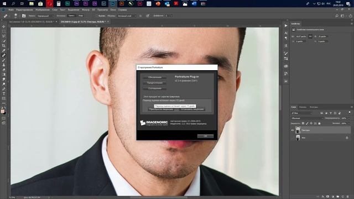354x199 pixels.
Task: Toggle Quick Mask mode icon
Action: point(4,118)
